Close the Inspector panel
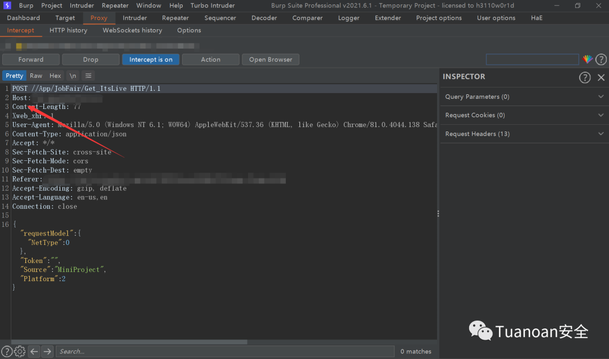 click(601, 77)
